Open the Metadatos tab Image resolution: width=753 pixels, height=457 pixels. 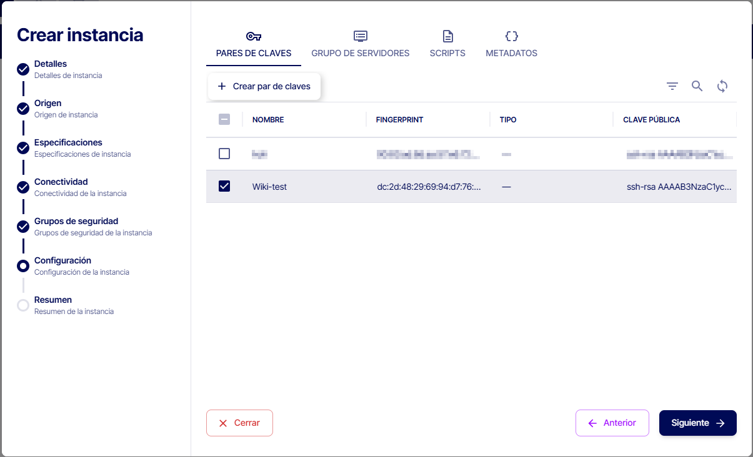tap(512, 53)
